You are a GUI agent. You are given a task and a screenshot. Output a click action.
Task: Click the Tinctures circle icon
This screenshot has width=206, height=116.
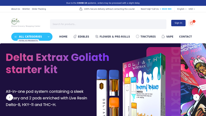click(x=138, y=36)
